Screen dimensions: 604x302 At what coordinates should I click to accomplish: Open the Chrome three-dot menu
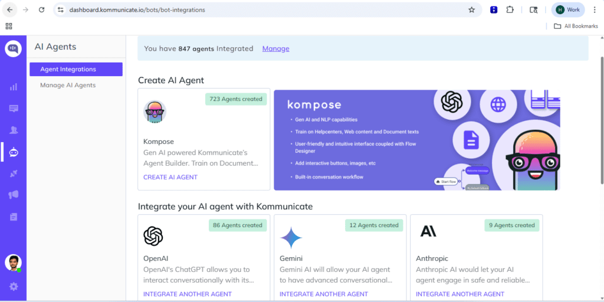[x=595, y=10]
